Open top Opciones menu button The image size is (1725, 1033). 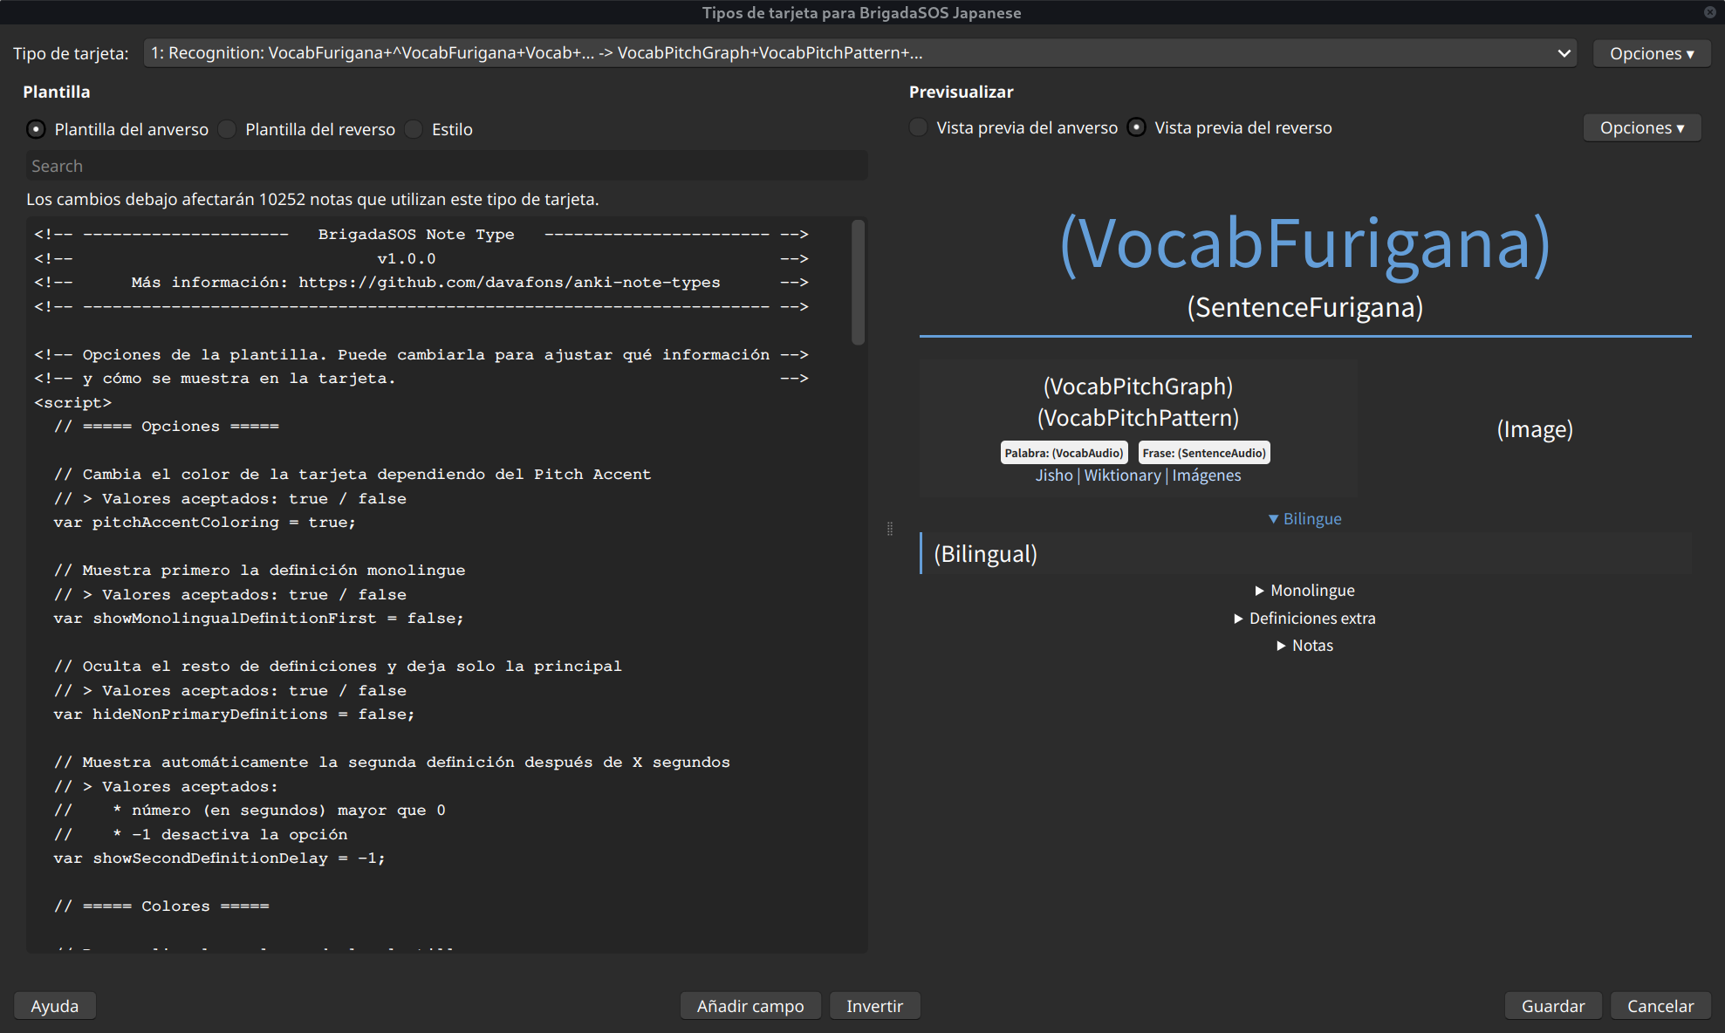point(1651,53)
